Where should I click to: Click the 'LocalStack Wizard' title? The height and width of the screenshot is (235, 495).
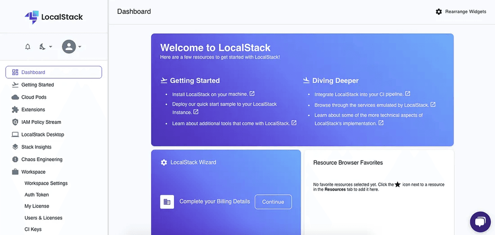pos(193,163)
